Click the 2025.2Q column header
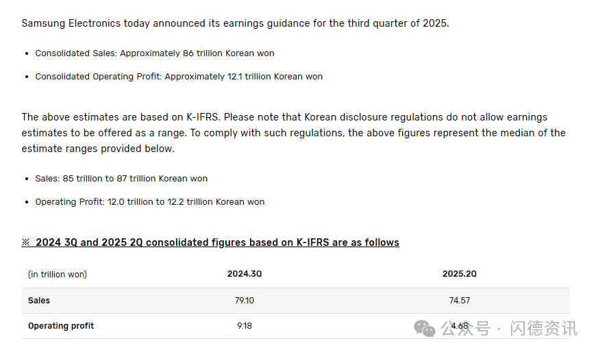 point(459,274)
